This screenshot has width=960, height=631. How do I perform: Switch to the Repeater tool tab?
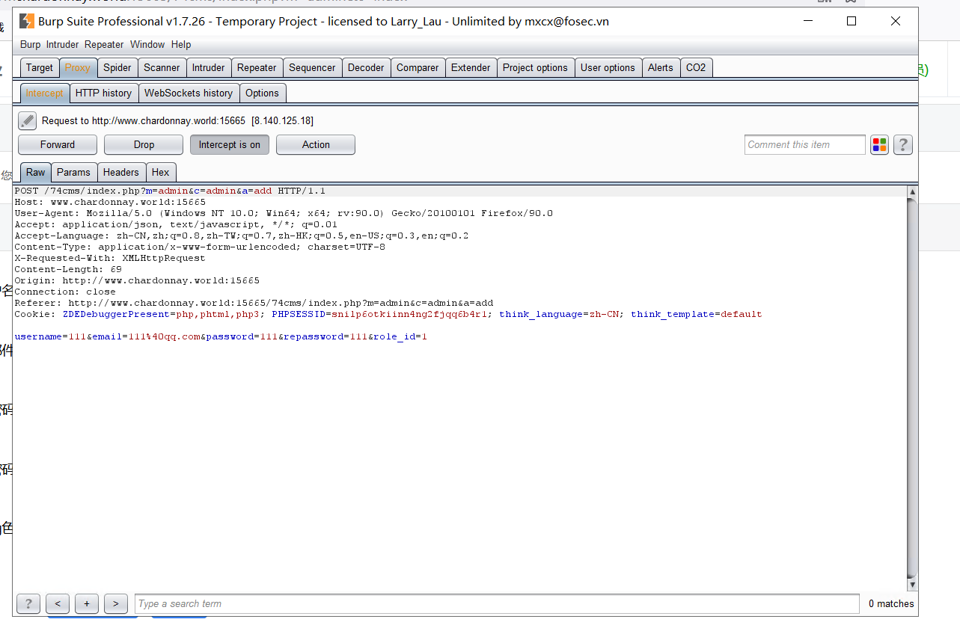(257, 67)
